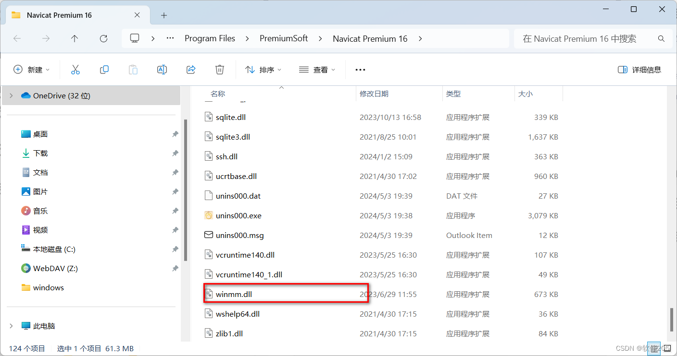Open 图片 in the sidebar
677x356 pixels.
tap(40, 192)
